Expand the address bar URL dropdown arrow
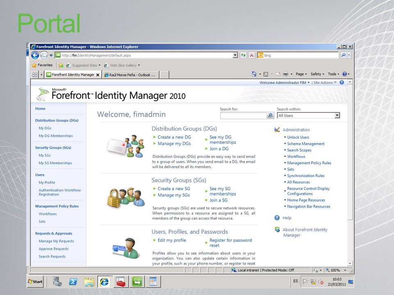The image size is (394, 295). coord(235,55)
